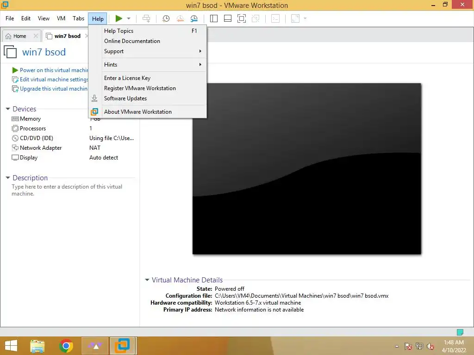Click the revert to snapshot icon
The image size is (474, 355).
pyautogui.click(x=180, y=18)
